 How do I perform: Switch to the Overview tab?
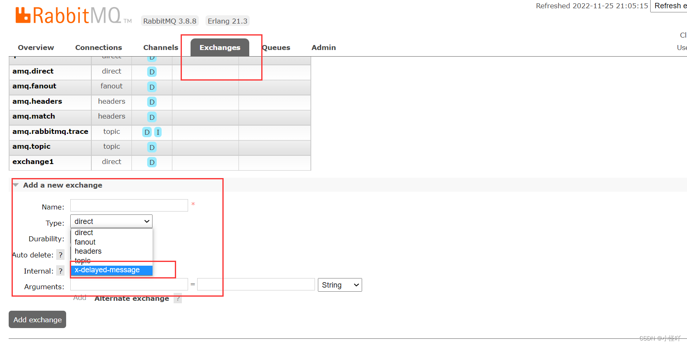coord(36,48)
